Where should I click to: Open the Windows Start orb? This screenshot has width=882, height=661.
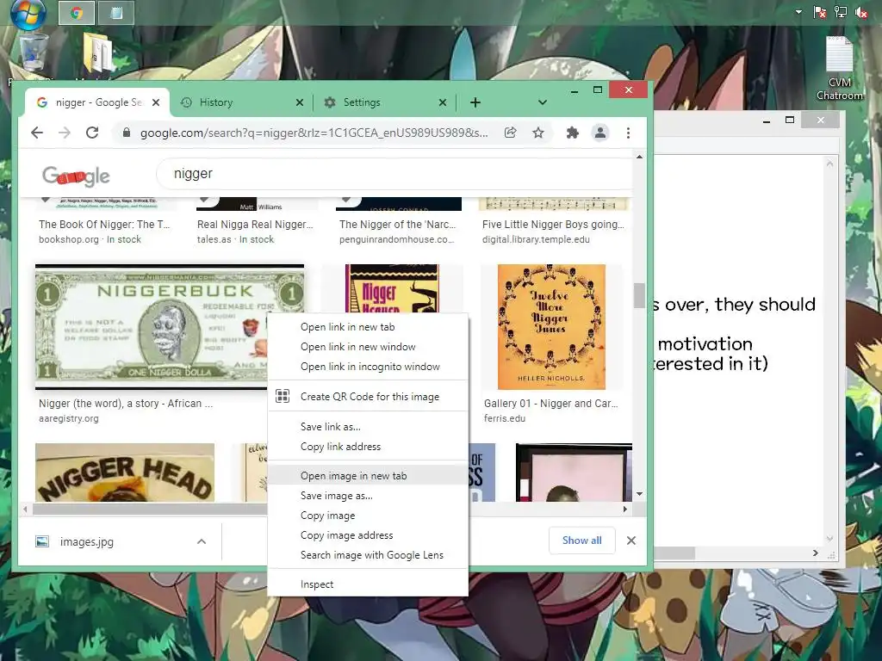pos(28,12)
